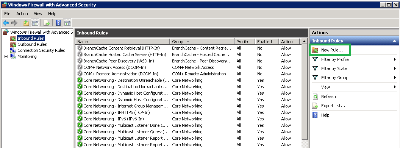Click gray icon of COM+ Network Access rule
Viewport: 400px width, 148px height.
click(80, 67)
